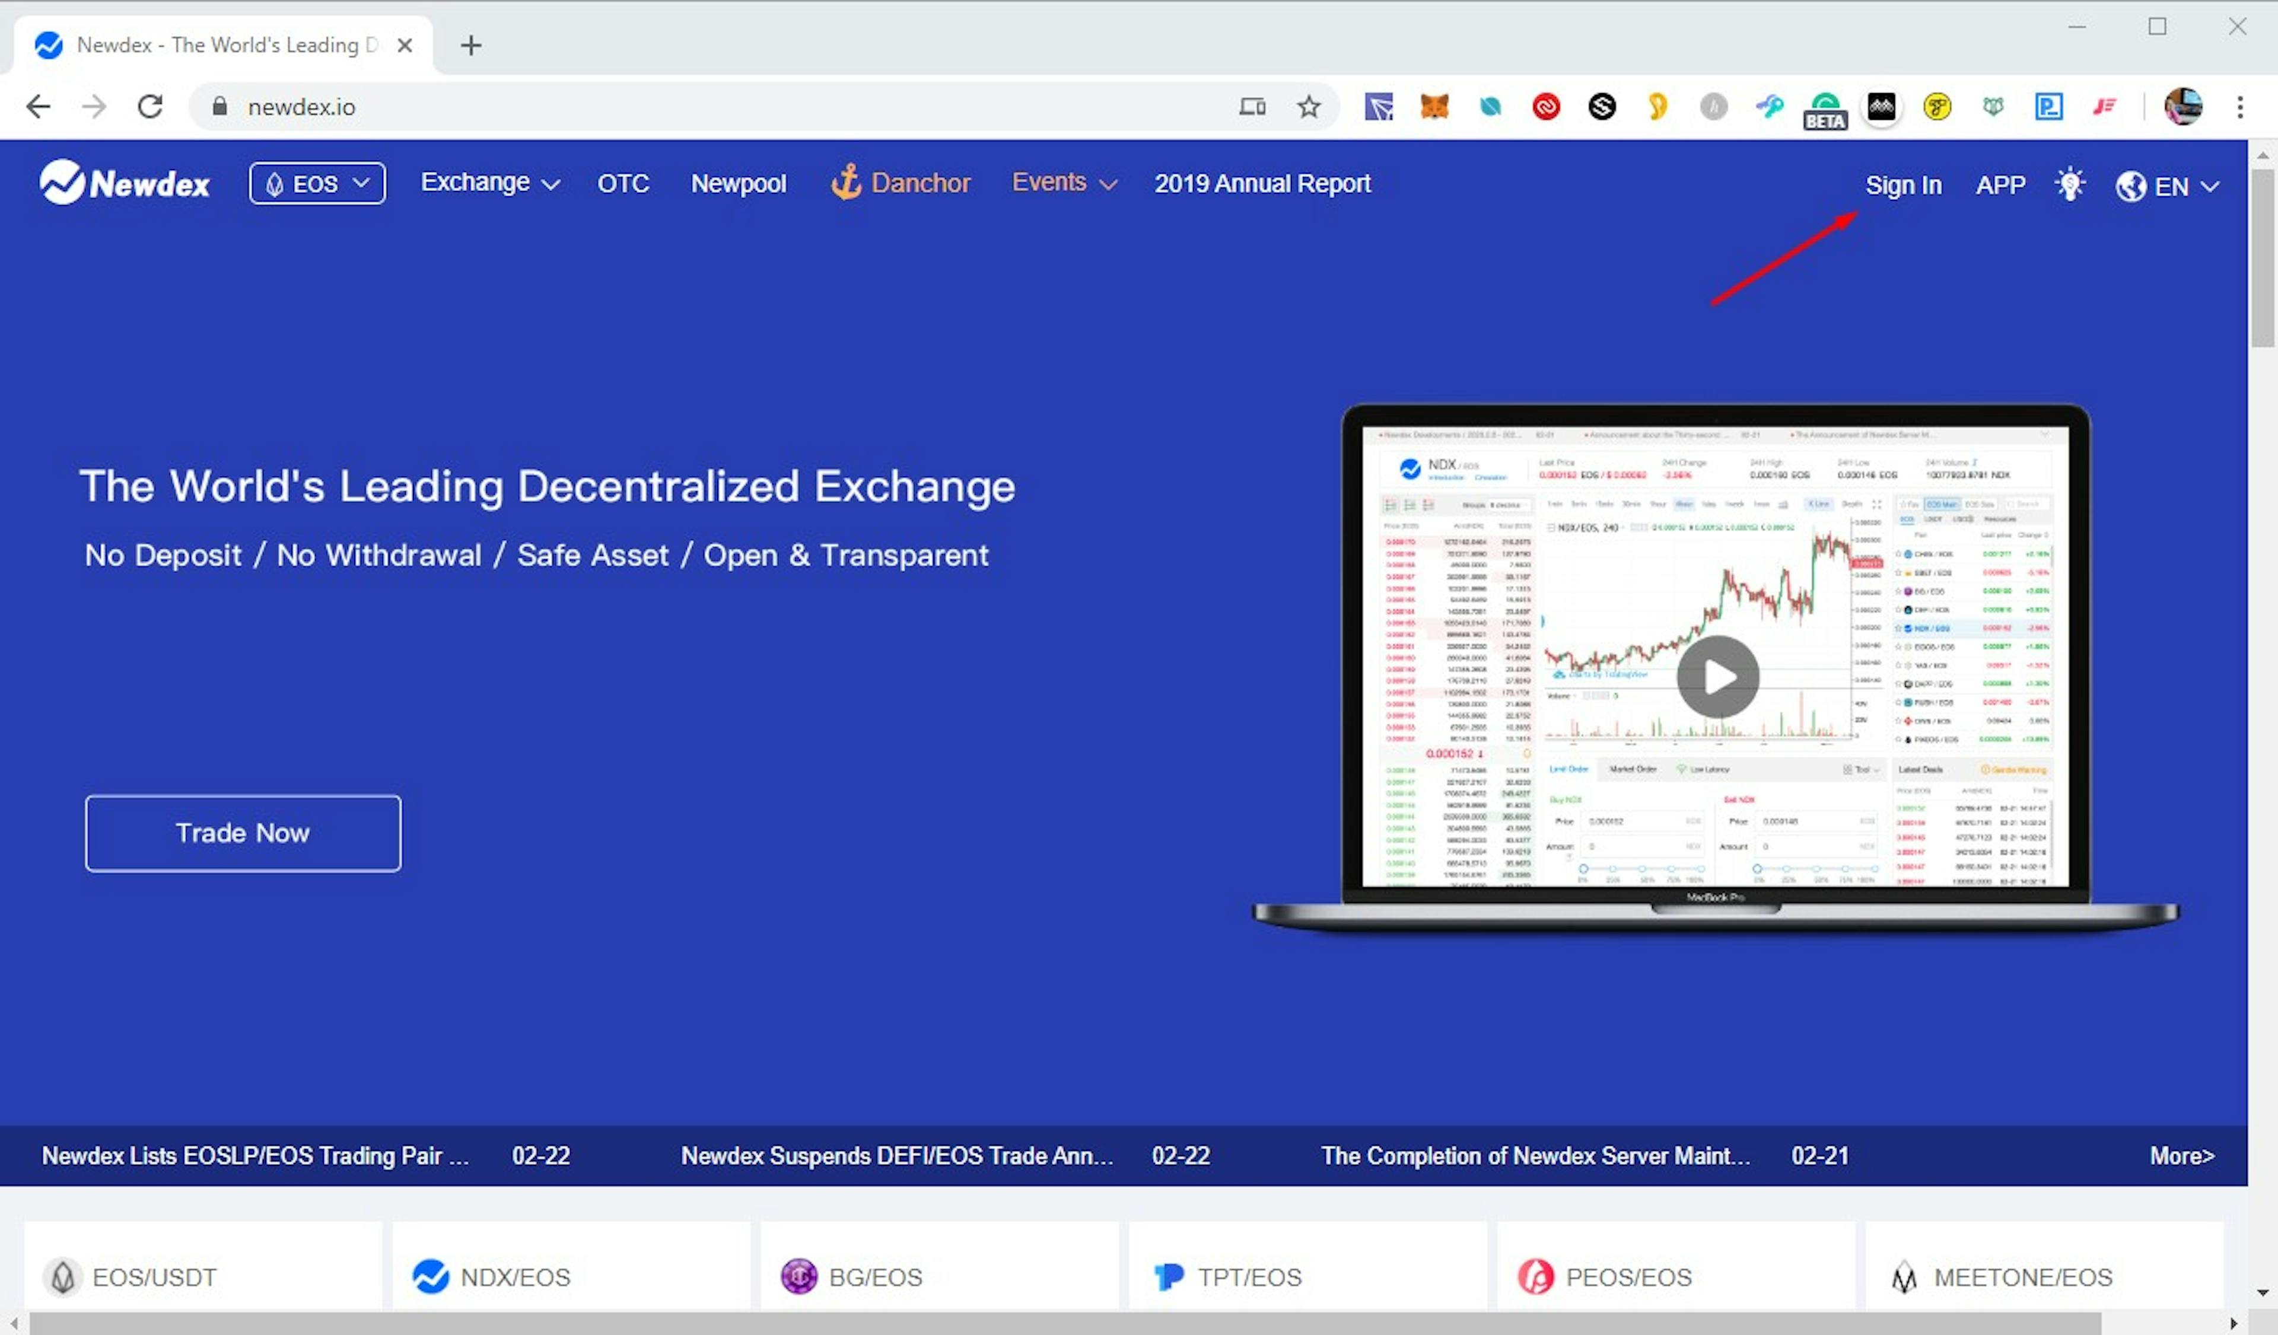The image size is (2278, 1335).
Task: Open the green owl-shield extension icon
Action: 1992,107
